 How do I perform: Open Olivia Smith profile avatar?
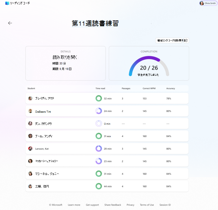202,3
